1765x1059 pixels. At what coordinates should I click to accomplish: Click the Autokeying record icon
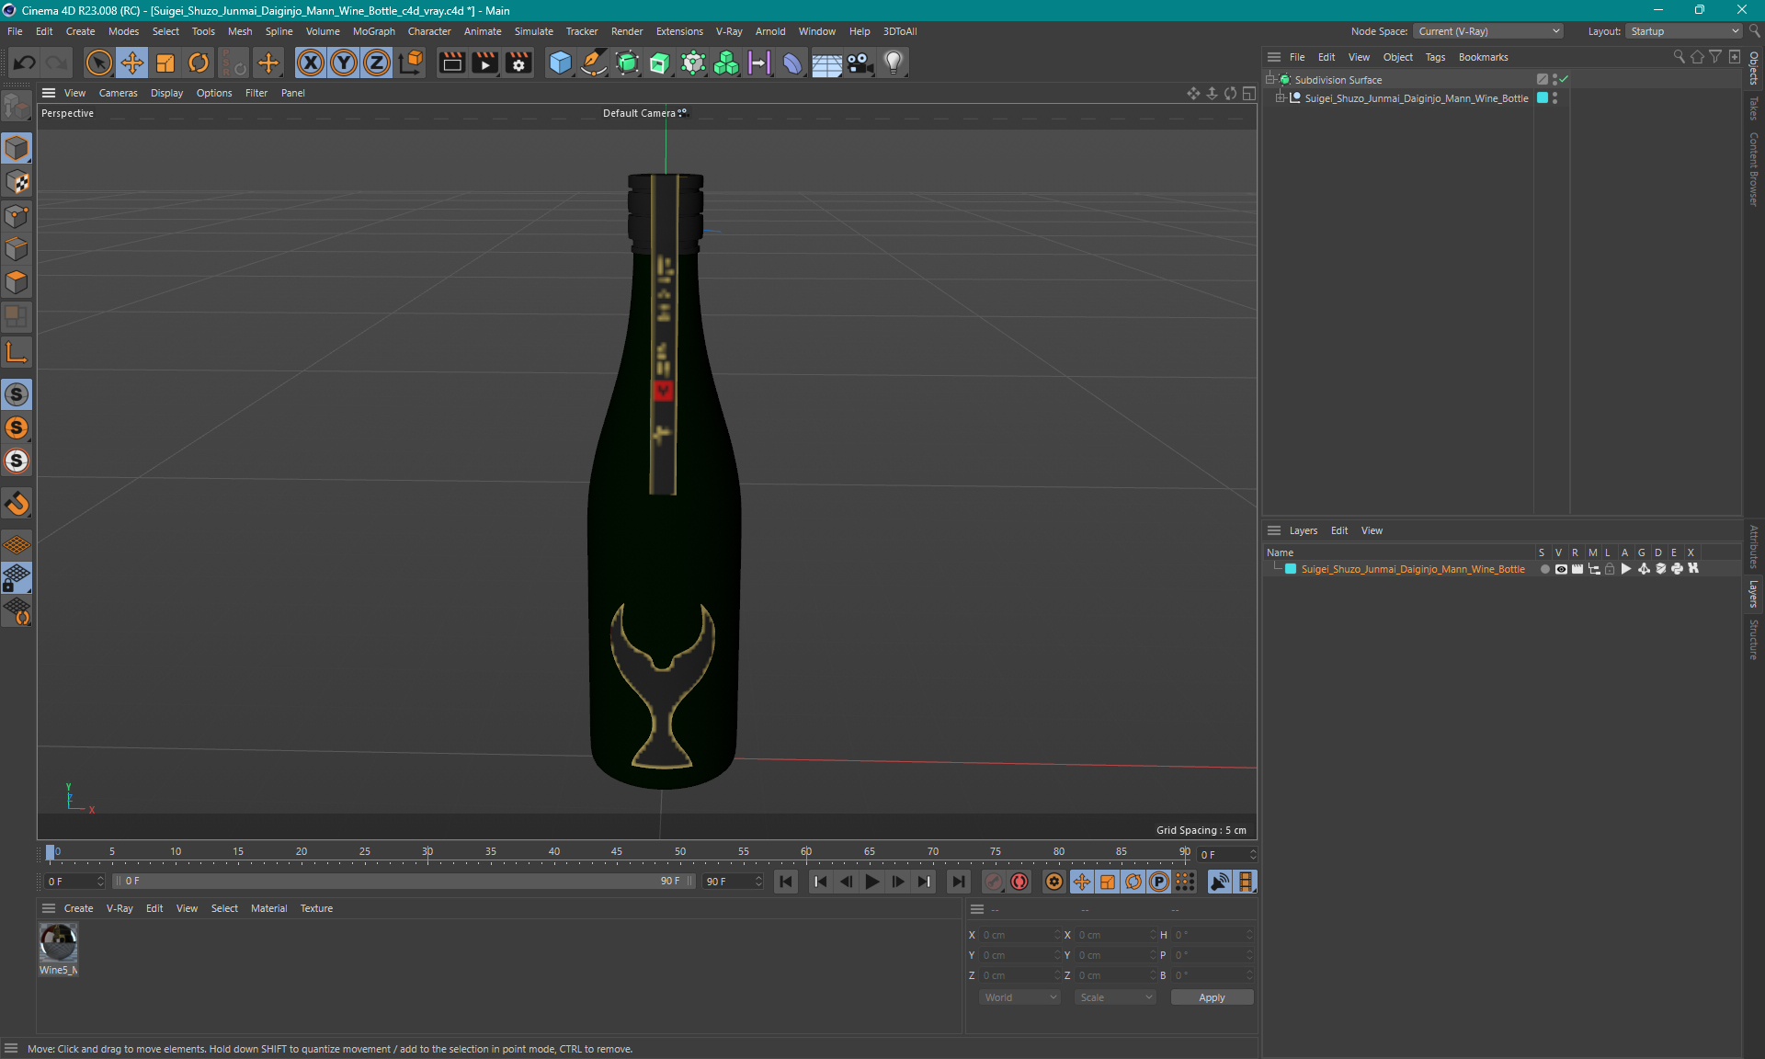[1019, 882]
